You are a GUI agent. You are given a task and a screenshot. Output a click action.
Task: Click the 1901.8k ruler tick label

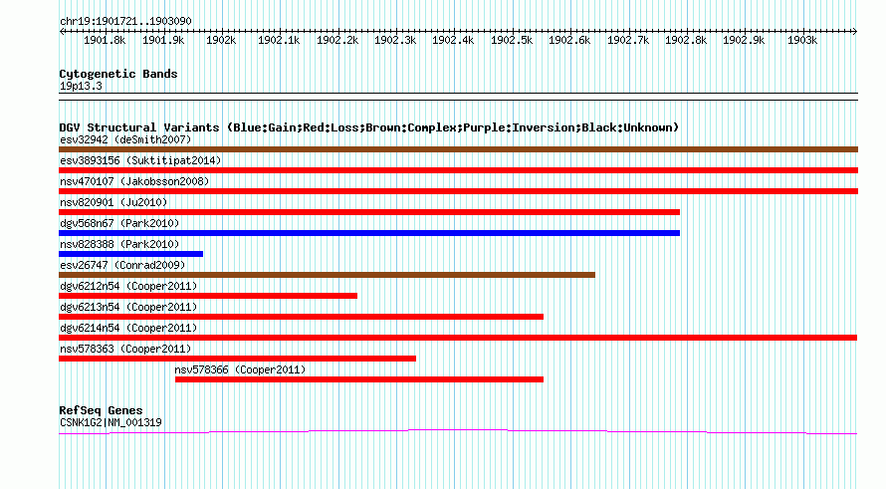[105, 40]
